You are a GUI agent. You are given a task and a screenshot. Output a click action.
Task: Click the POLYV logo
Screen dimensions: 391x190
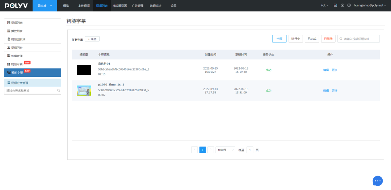click(x=16, y=5)
